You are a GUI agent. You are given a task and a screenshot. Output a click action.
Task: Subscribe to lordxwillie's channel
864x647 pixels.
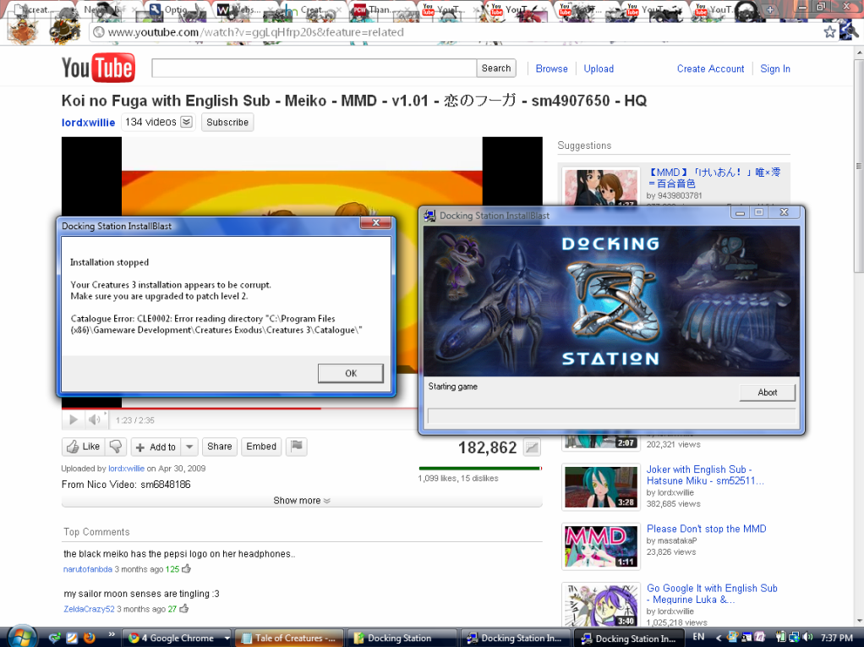227,123
